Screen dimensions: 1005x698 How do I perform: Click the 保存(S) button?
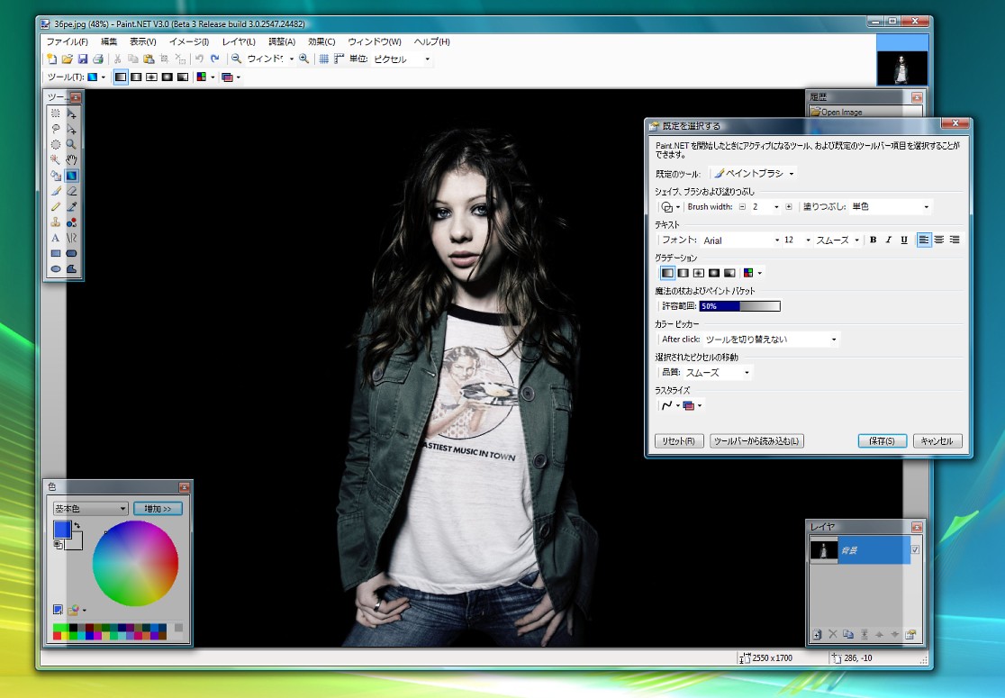pos(882,441)
